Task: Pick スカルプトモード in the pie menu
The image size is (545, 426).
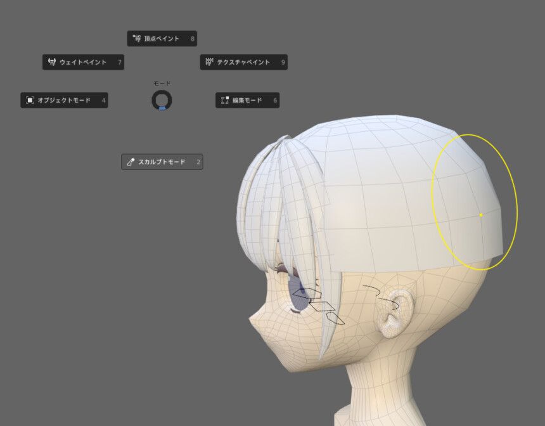Action: coord(162,162)
